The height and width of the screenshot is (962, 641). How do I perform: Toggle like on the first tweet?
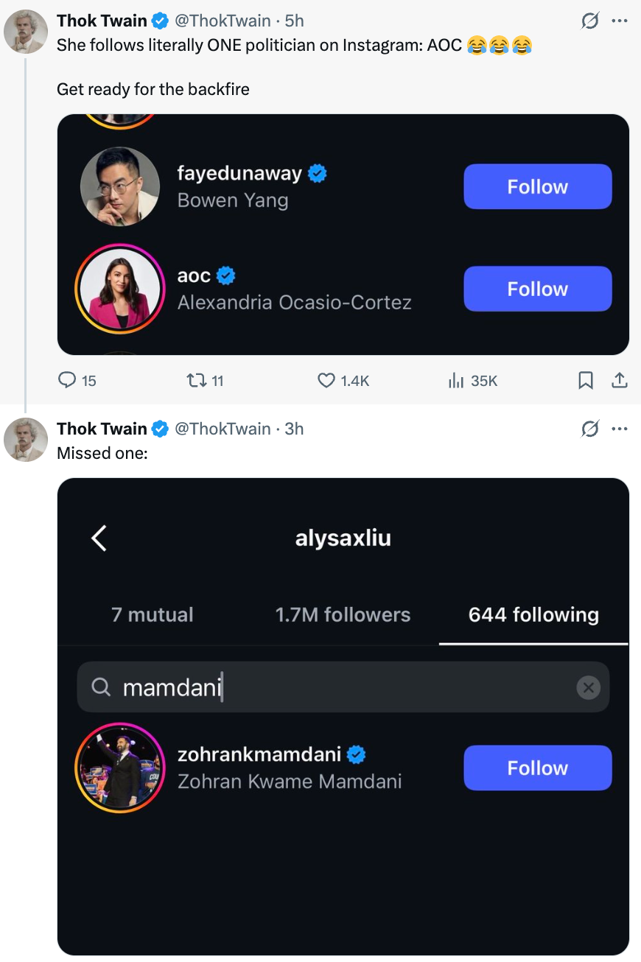pos(325,380)
